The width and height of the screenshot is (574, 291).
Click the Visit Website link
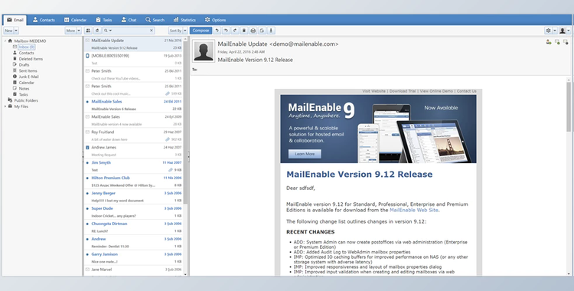(373, 91)
